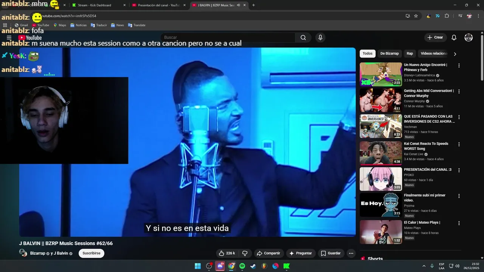Install app icon in address bar
The height and width of the screenshot is (272, 484).
[x=408, y=16]
